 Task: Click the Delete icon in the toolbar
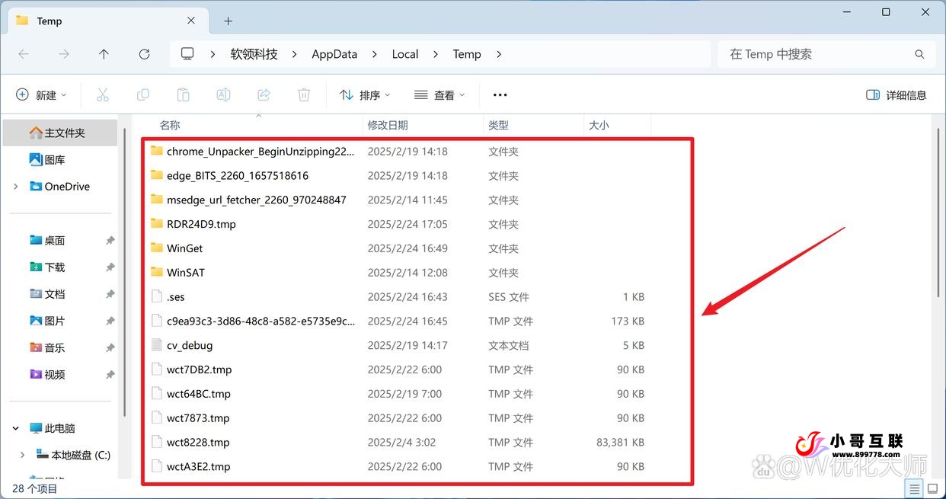coord(303,94)
